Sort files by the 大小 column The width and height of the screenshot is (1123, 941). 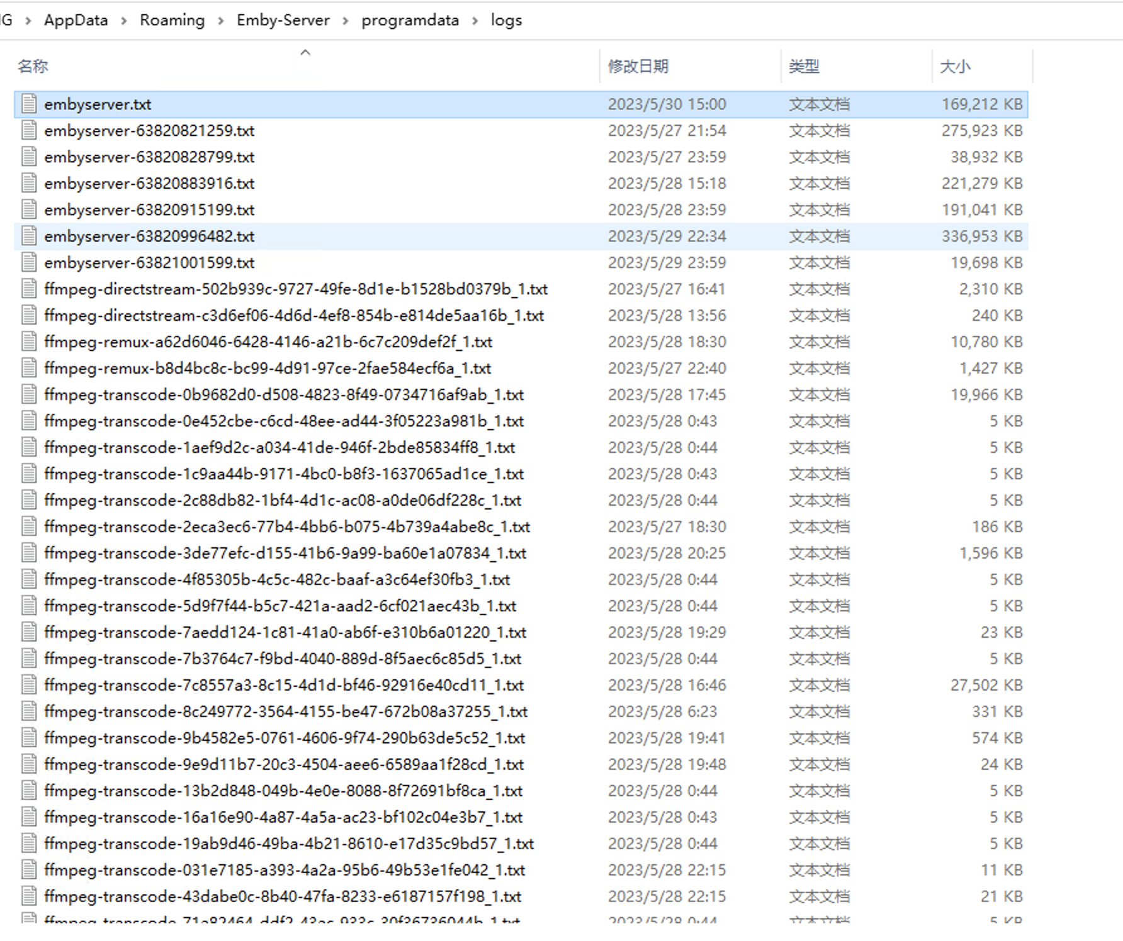[x=956, y=65]
